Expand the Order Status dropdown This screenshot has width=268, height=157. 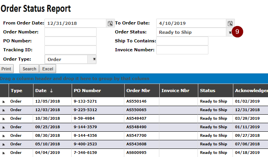(230, 32)
